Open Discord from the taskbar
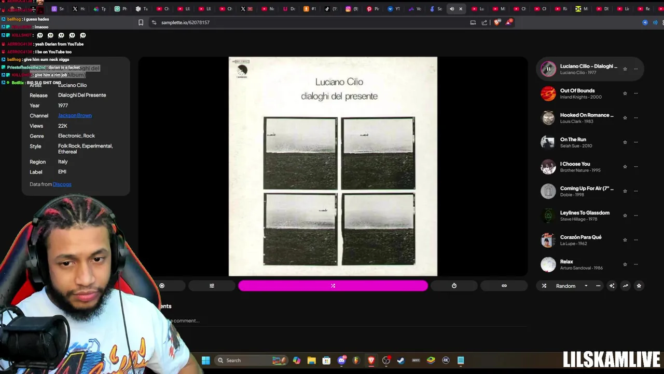This screenshot has width=664, height=374. (x=341, y=360)
